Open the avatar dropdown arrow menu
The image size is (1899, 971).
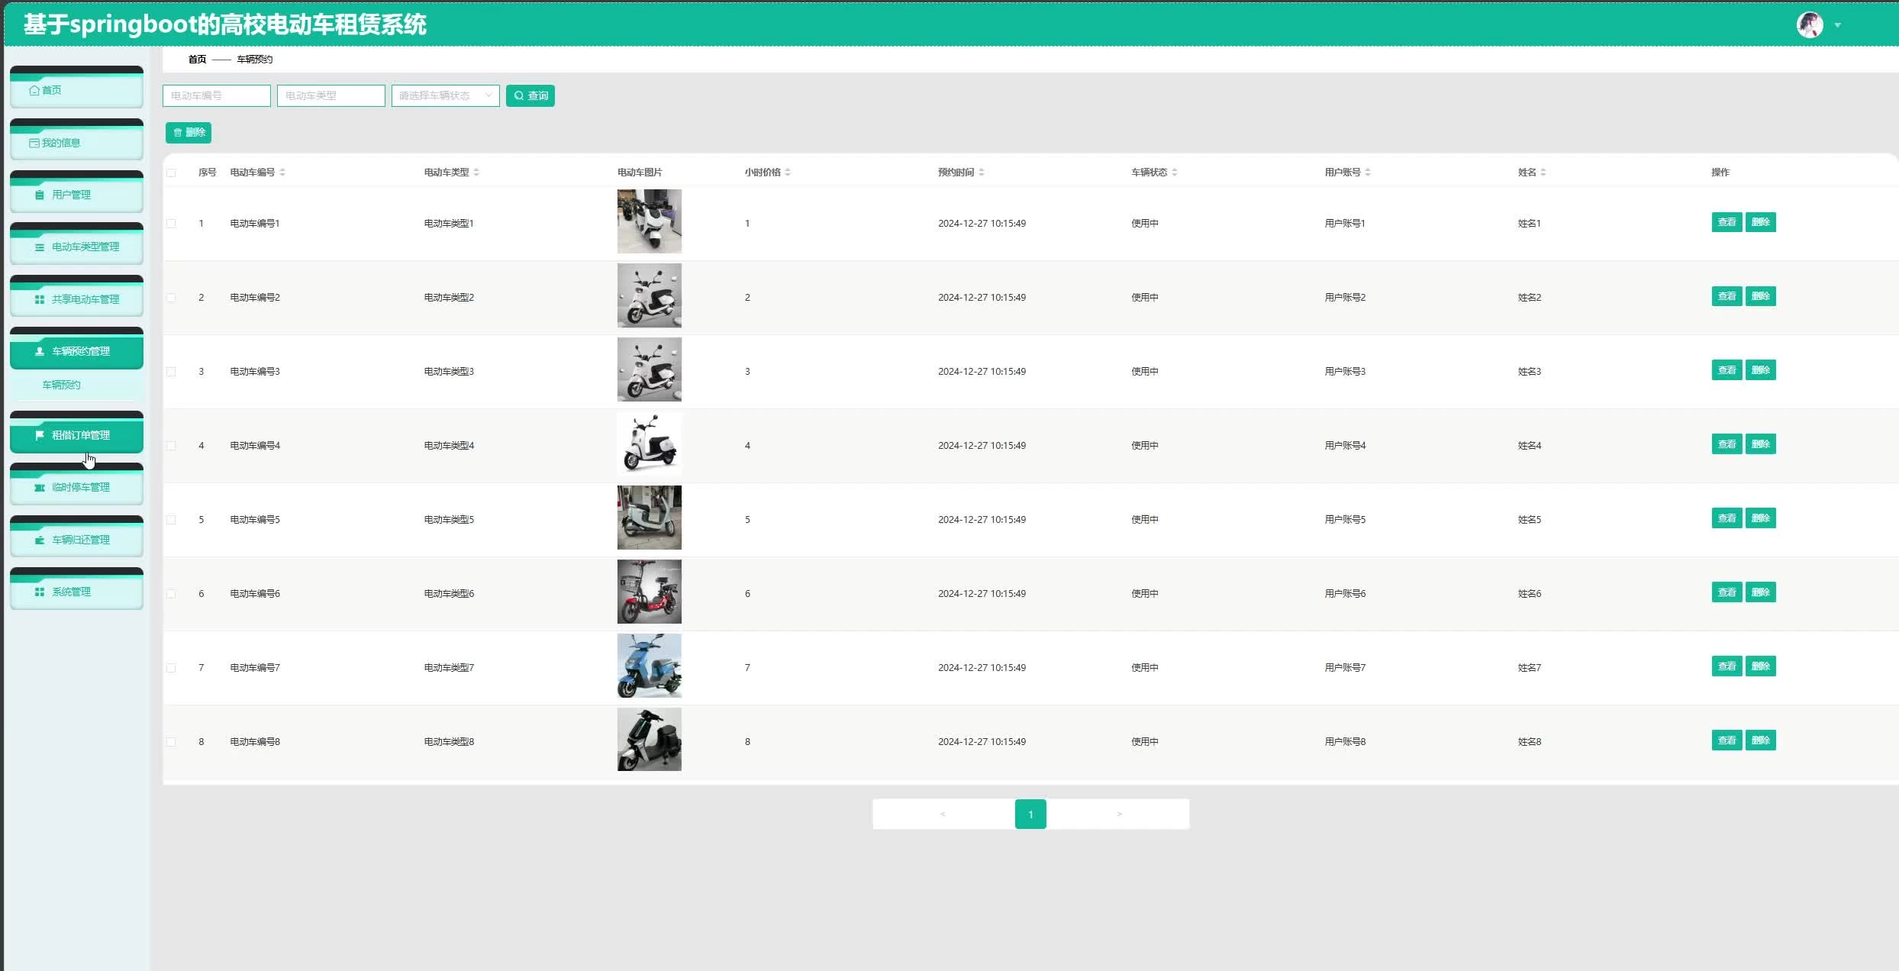1838,26
